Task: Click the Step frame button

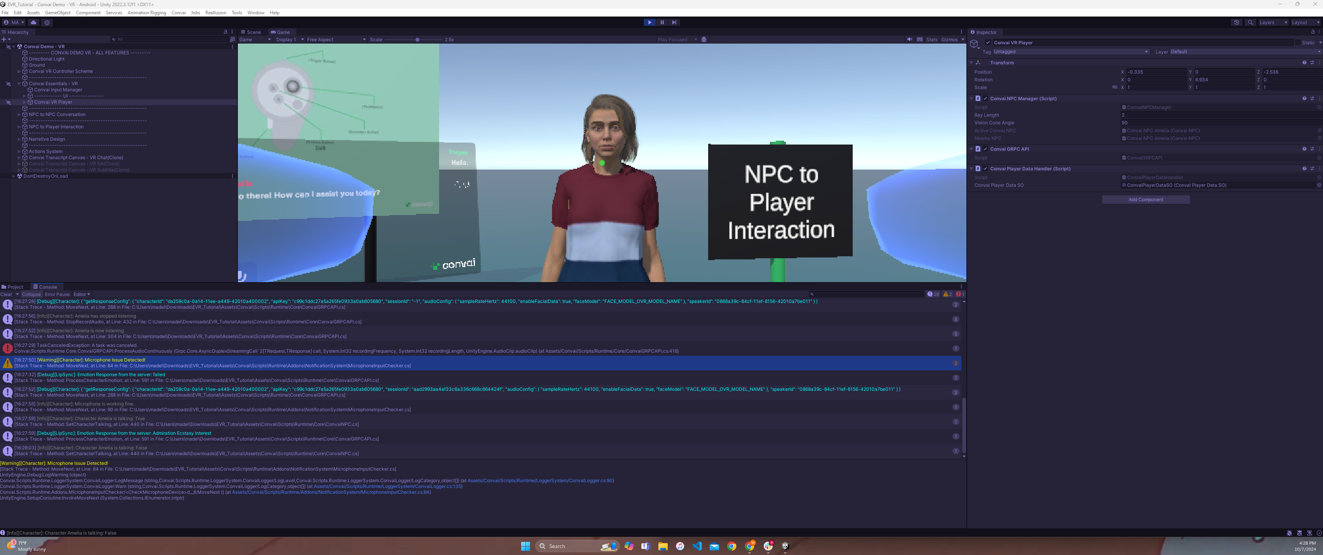Action: click(674, 23)
